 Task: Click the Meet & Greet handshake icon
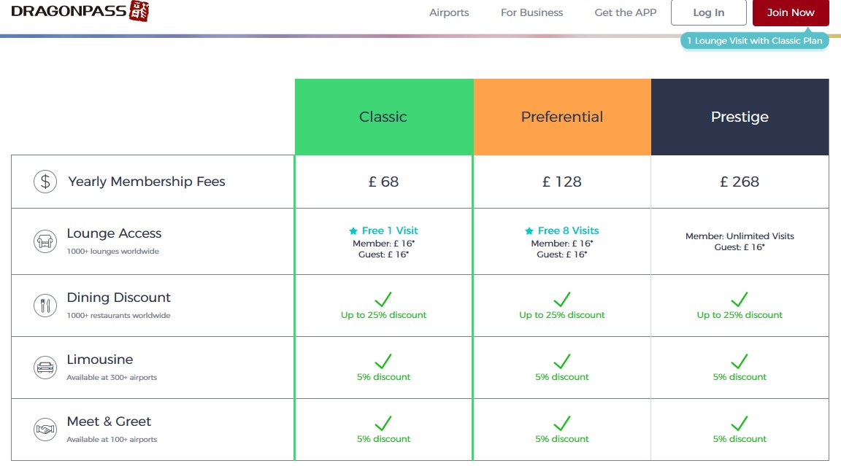pyautogui.click(x=45, y=430)
